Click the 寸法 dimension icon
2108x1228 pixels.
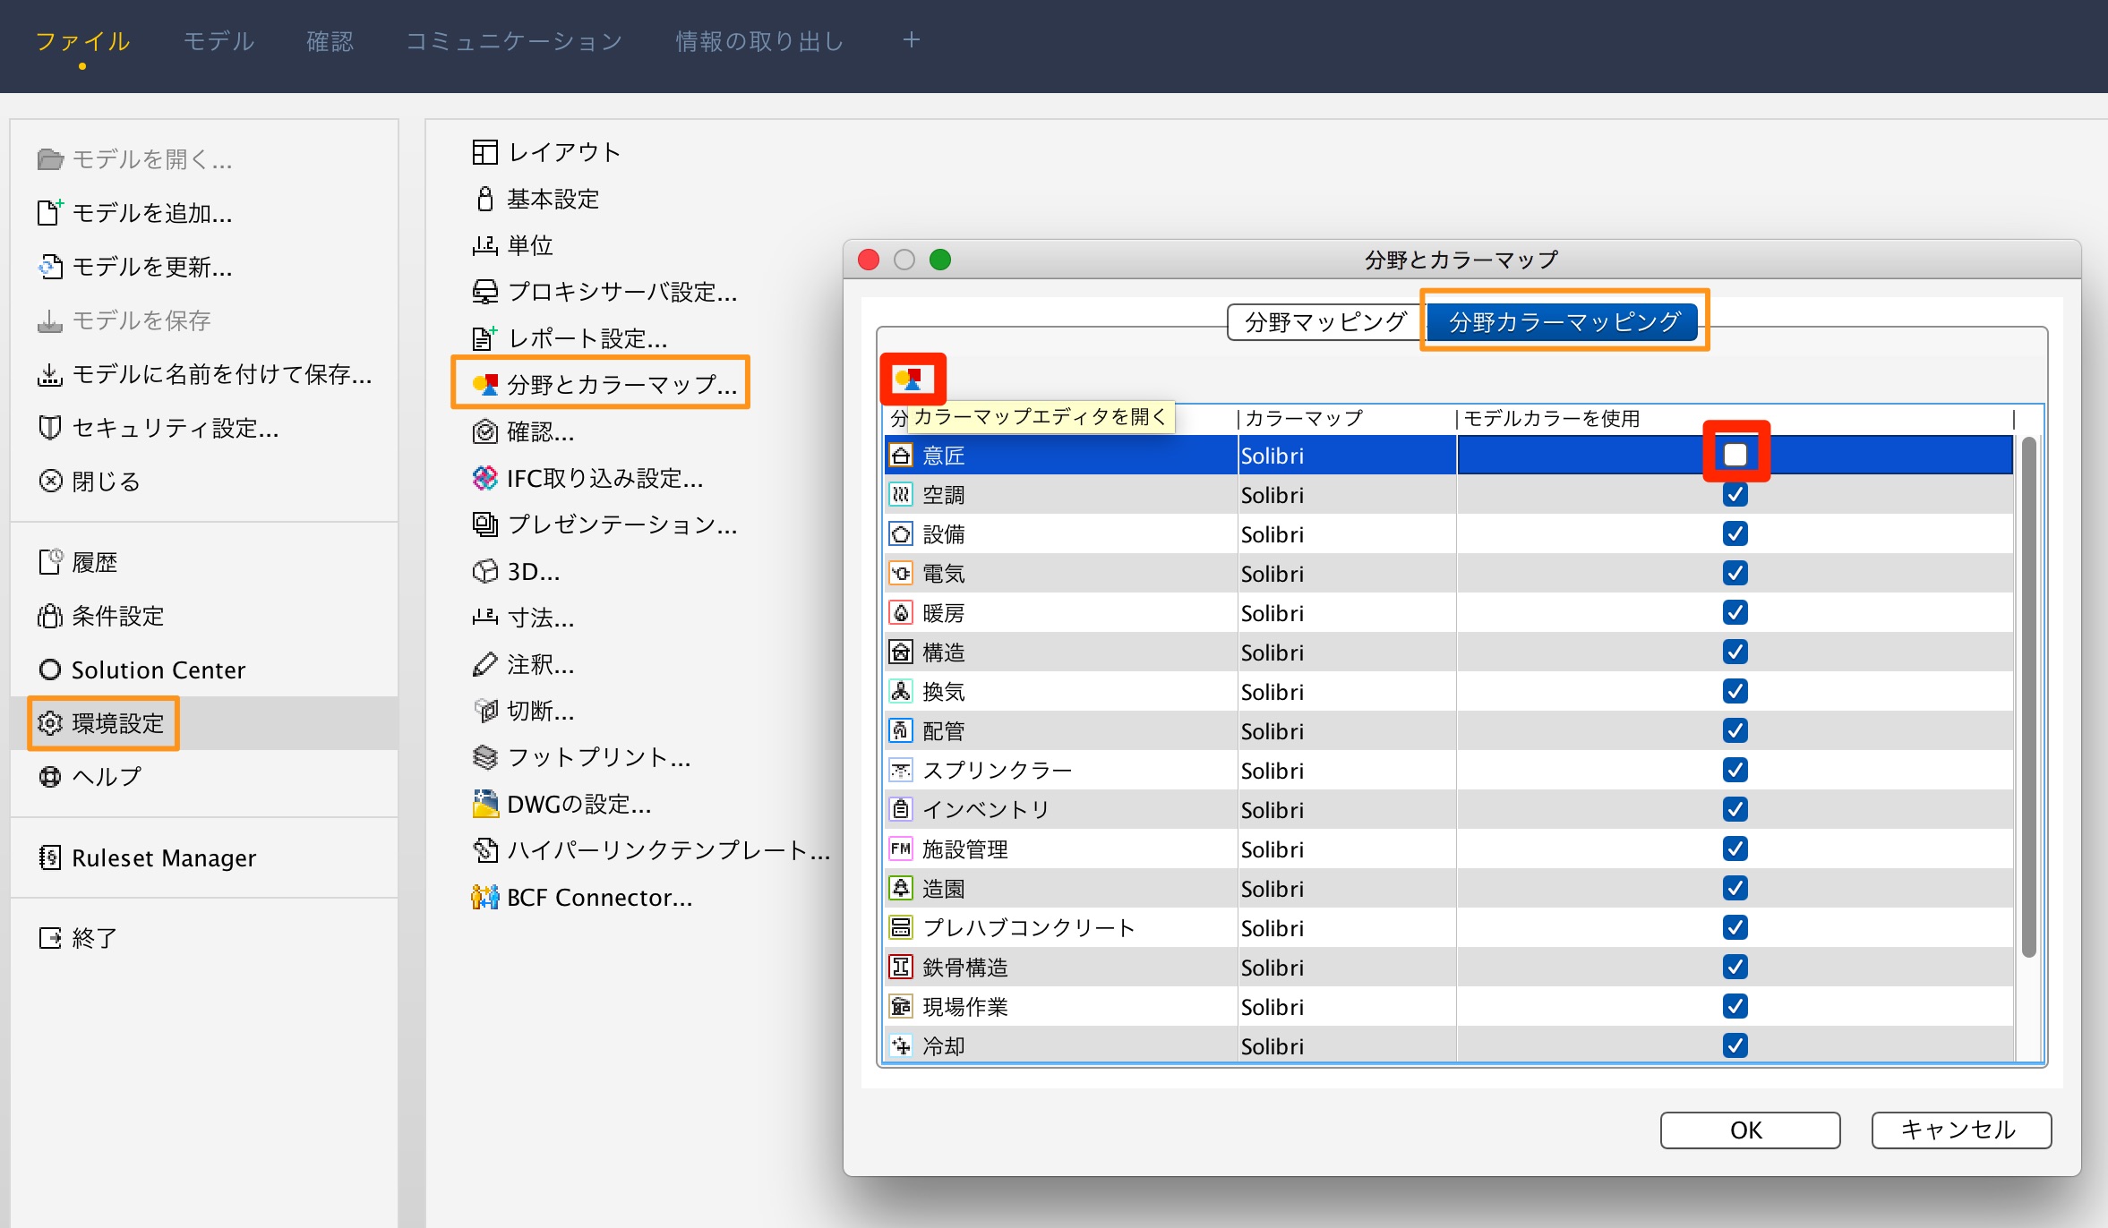pos(484,618)
